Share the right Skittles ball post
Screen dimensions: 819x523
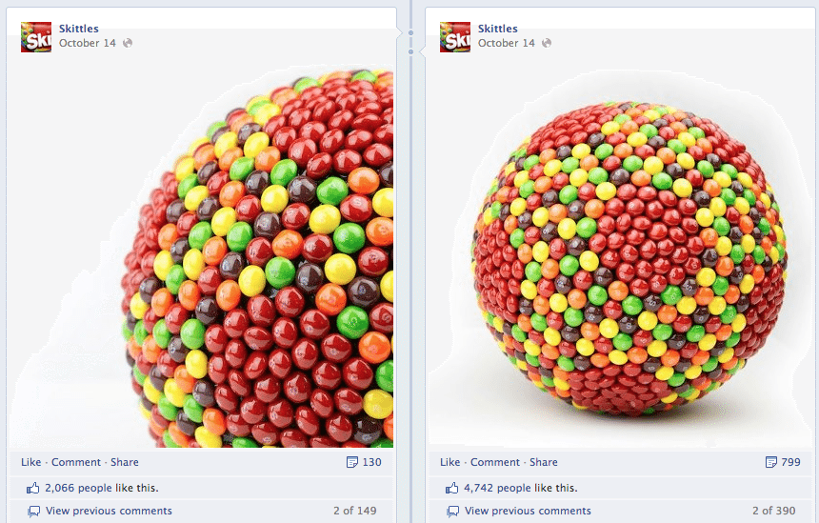click(x=543, y=462)
